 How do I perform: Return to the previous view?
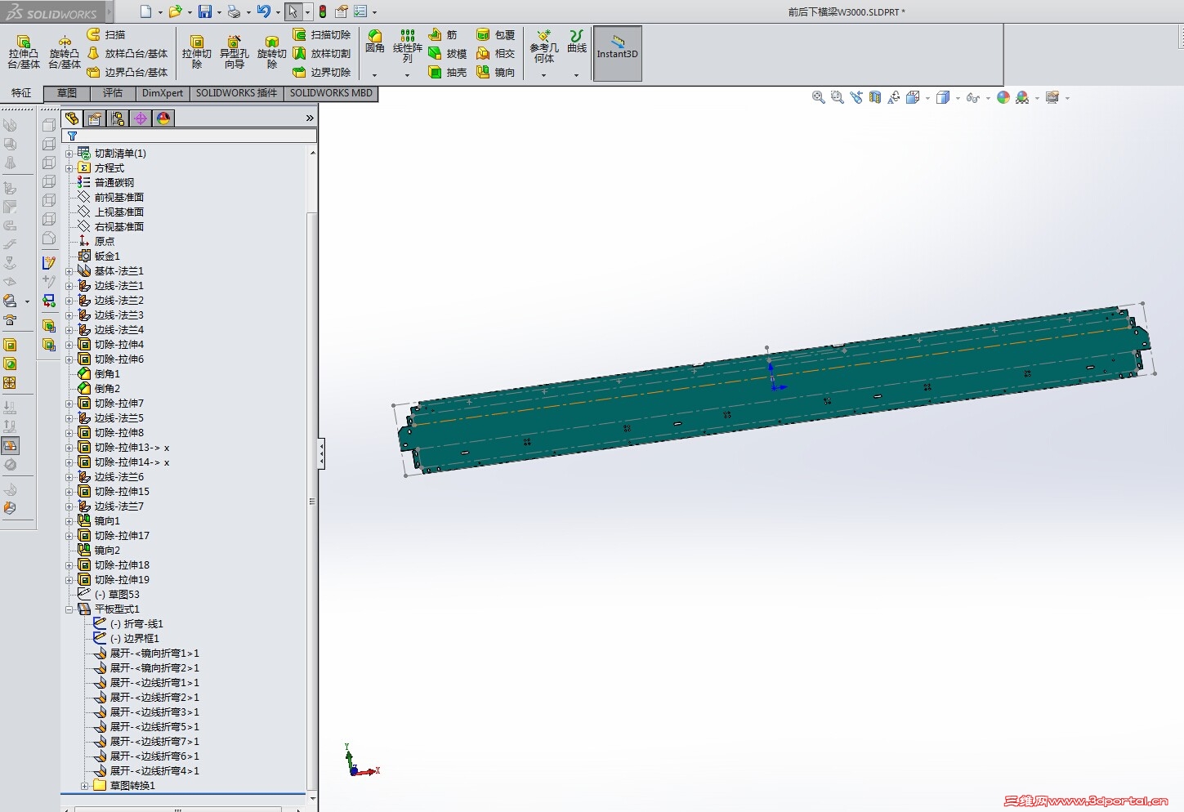856,97
